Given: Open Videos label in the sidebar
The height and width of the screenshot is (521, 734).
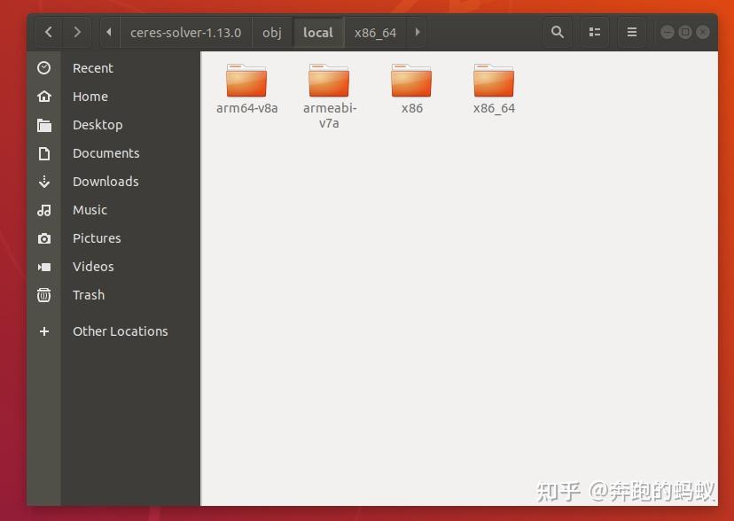Looking at the screenshot, I should coord(93,267).
